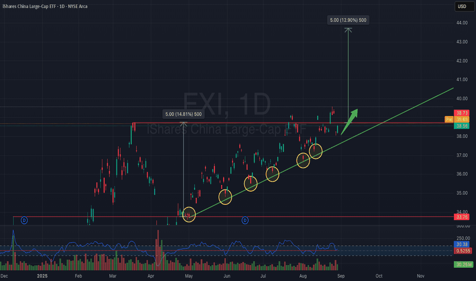Click the 37.00 price axis label
This screenshot has height=281, width=476.
[462, 155]
